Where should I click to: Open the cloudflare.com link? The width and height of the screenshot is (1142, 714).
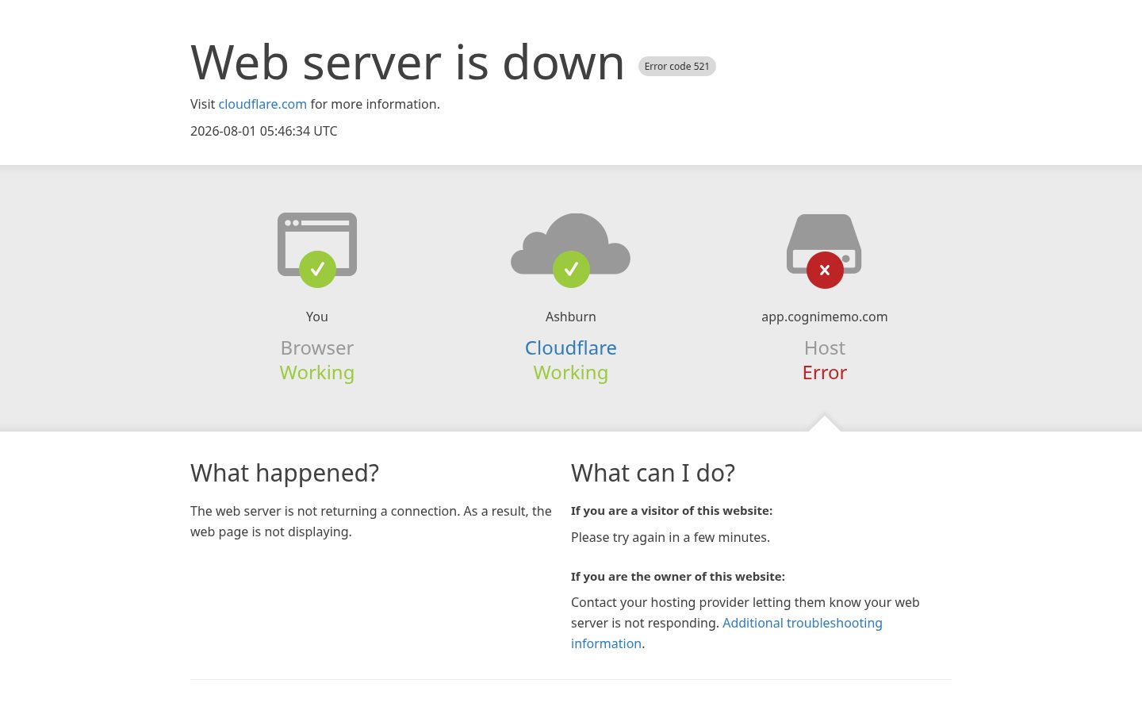[x=263, y=104]
